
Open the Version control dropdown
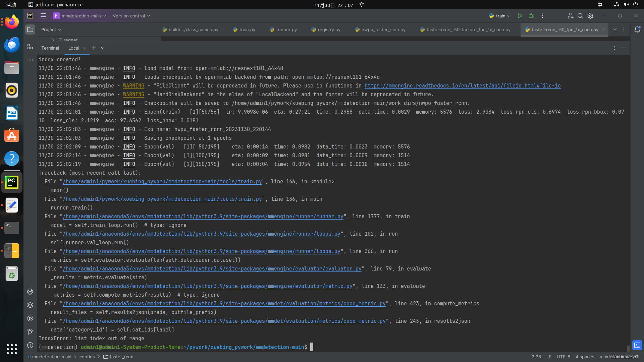tap(131, 16)
